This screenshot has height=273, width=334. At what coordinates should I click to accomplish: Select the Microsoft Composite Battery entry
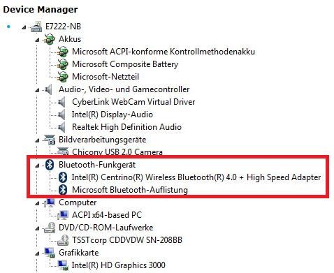pyautogui.click(x=125, y=64)
